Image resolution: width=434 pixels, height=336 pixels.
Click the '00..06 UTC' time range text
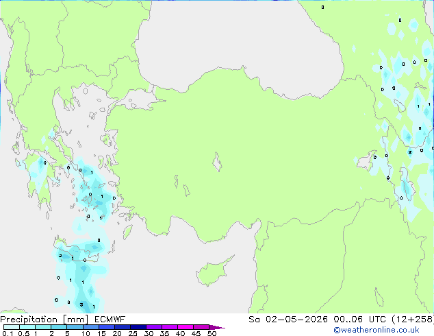click(359, 320)
